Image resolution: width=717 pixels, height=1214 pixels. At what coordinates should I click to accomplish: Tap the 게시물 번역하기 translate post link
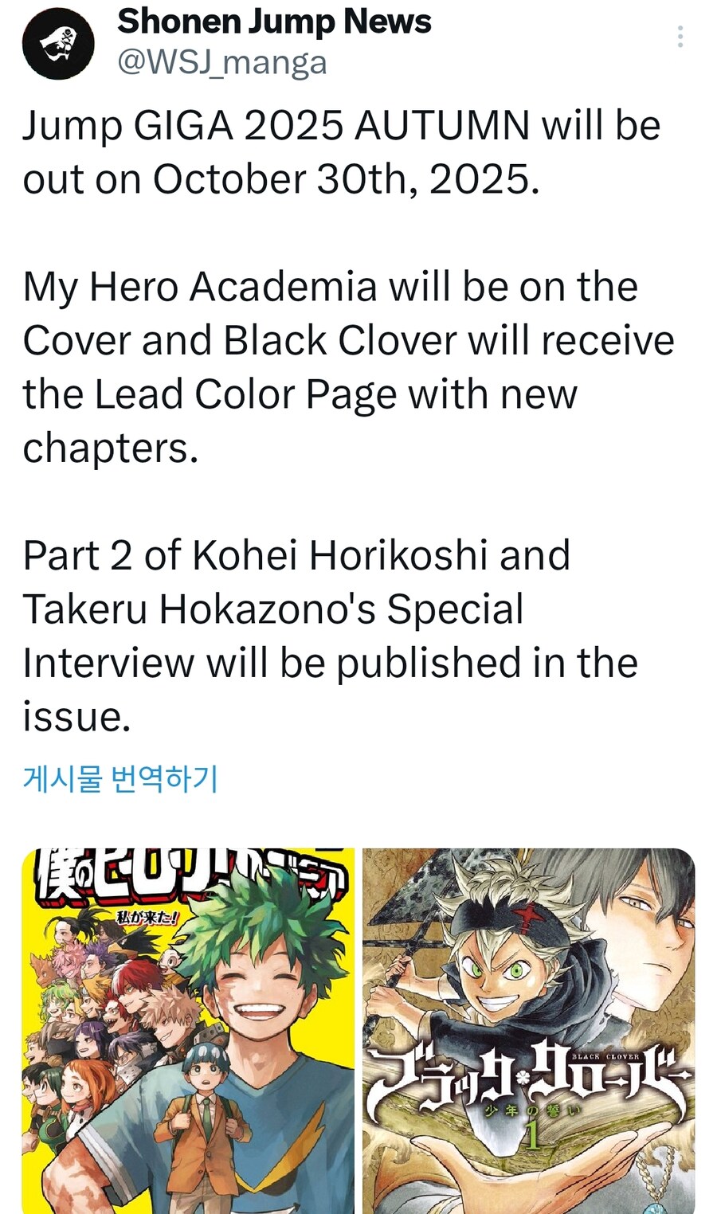[x=120, y=778]
